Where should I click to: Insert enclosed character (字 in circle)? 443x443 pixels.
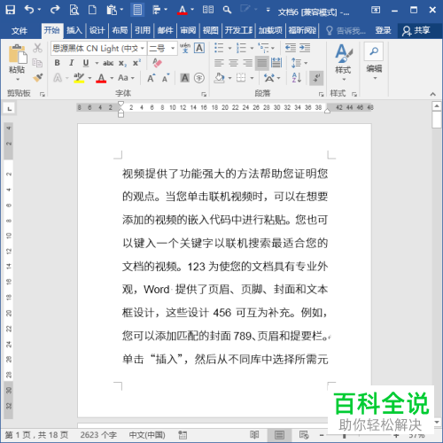(199, 78)
